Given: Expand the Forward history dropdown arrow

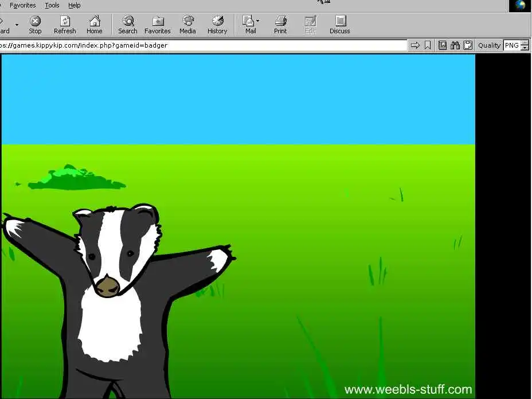Looking at the screenshot, I should (17, 25).
